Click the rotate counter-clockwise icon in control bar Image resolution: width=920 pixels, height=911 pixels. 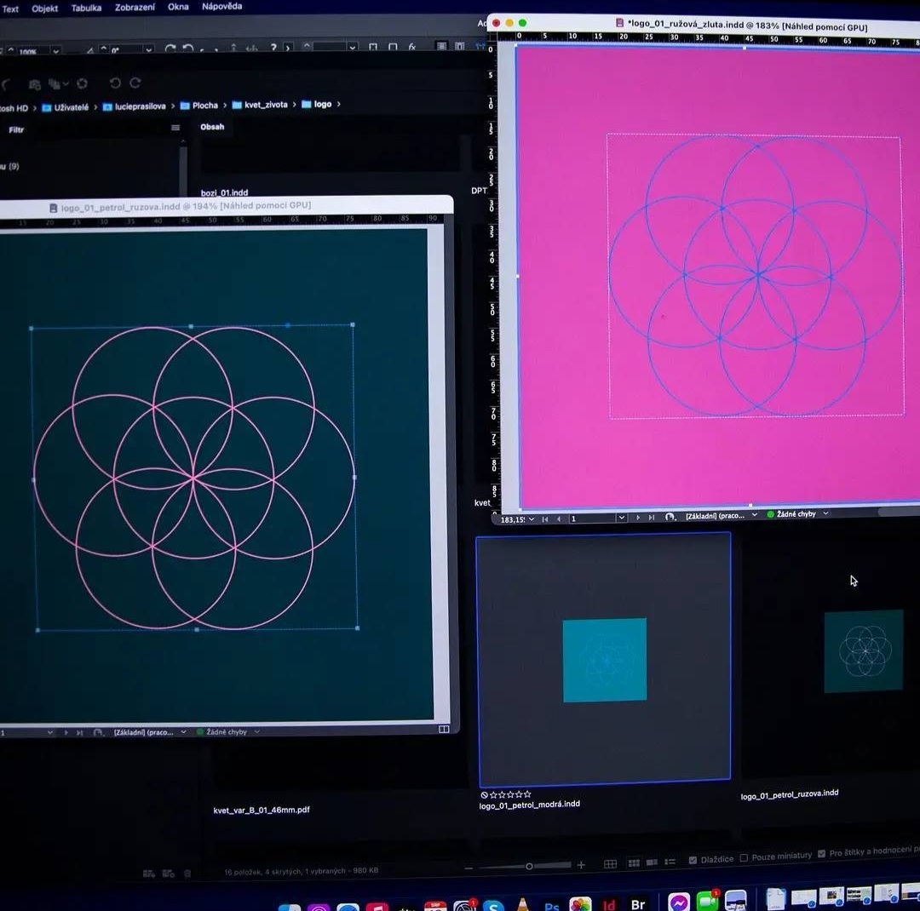(x=187, y=48)
